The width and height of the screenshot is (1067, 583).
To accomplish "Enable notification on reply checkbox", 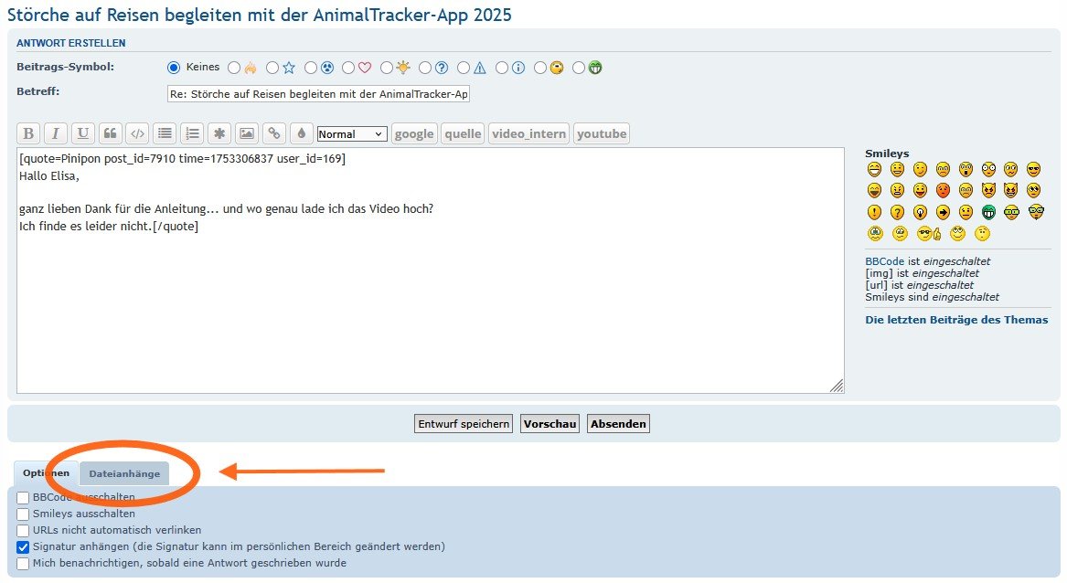I will click(x=23, y=564).
